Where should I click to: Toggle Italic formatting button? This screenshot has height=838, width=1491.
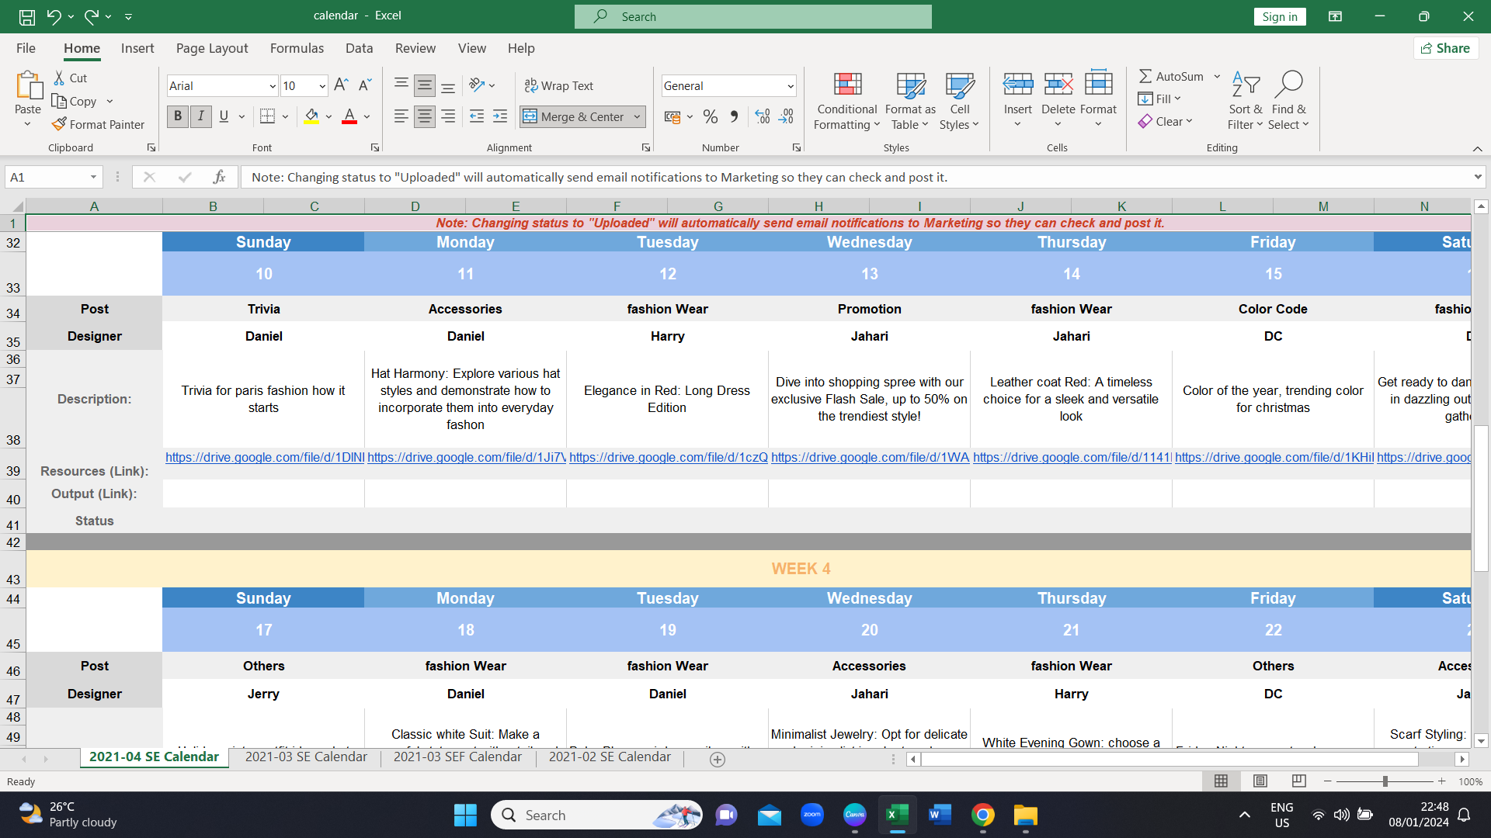(201, 116)
